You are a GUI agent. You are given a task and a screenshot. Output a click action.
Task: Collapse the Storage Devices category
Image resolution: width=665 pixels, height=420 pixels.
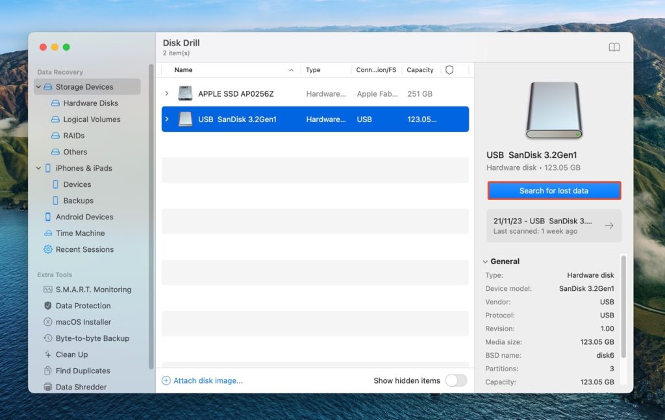37,86
